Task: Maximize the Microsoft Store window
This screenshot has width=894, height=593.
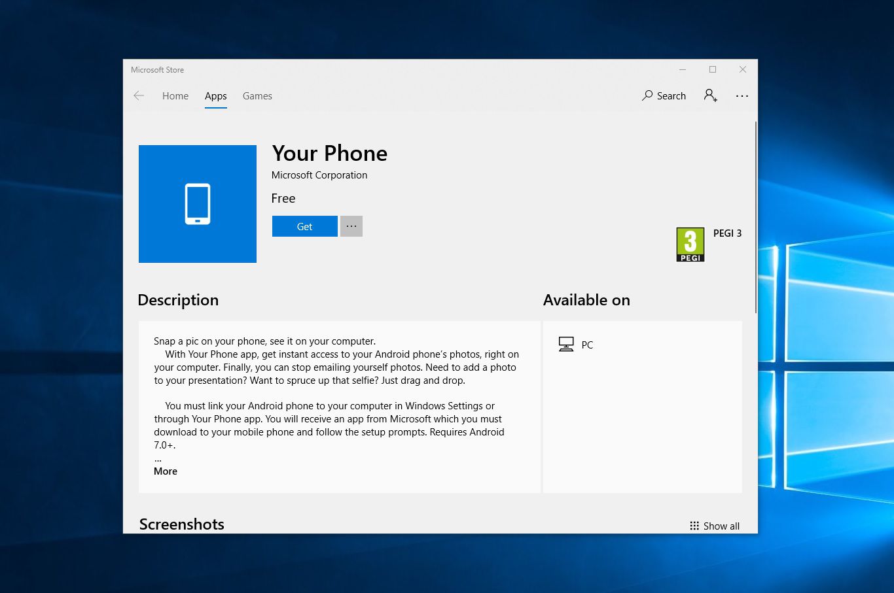Action: pos(713,69)
